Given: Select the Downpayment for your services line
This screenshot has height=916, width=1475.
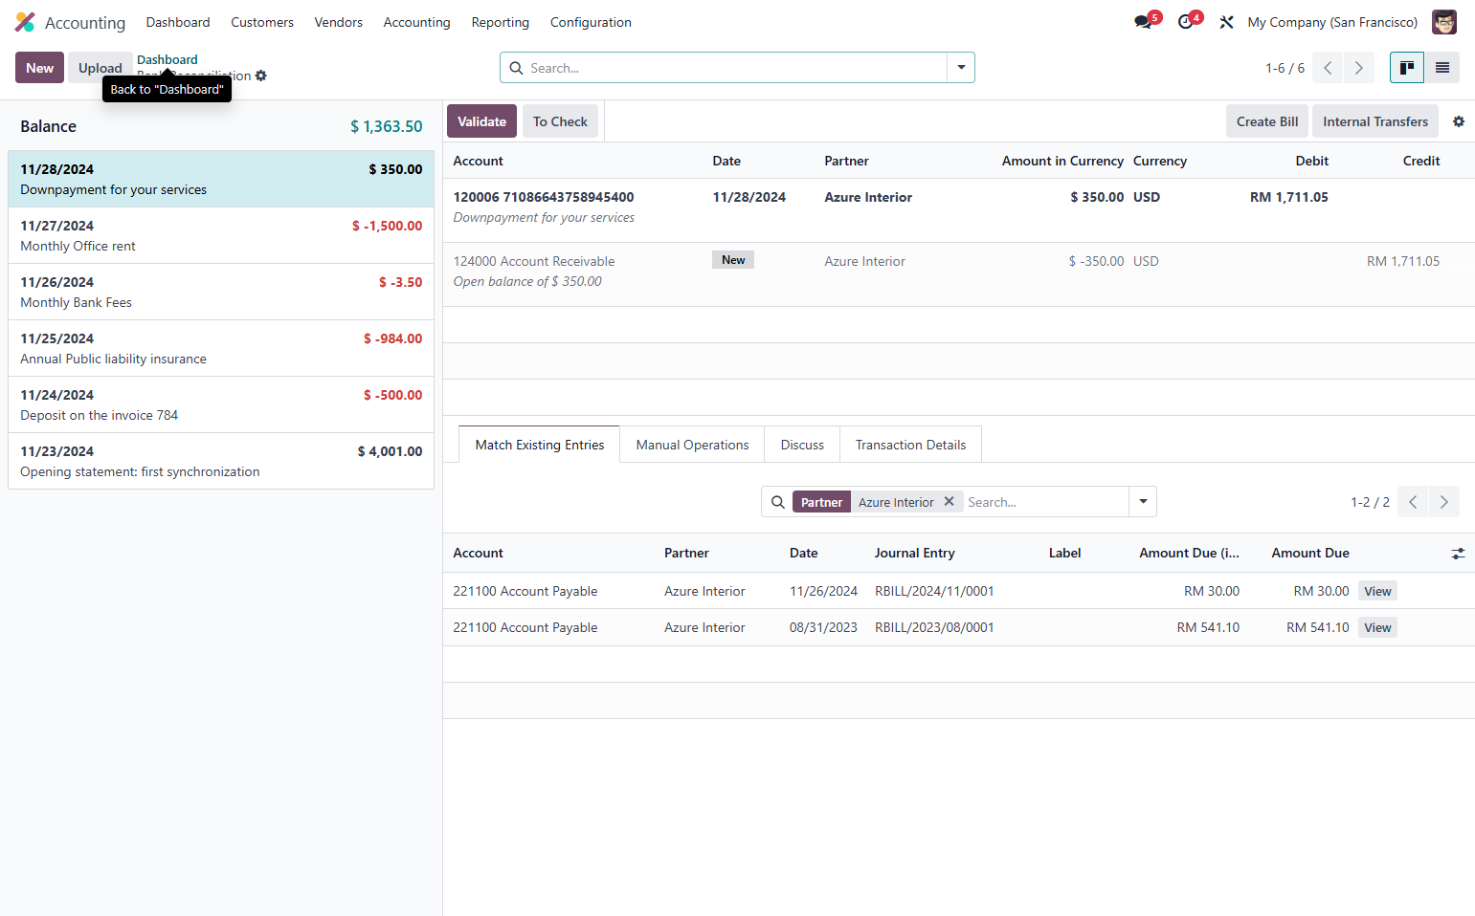Looking at the screenshot, I should (x=221, y=179).
